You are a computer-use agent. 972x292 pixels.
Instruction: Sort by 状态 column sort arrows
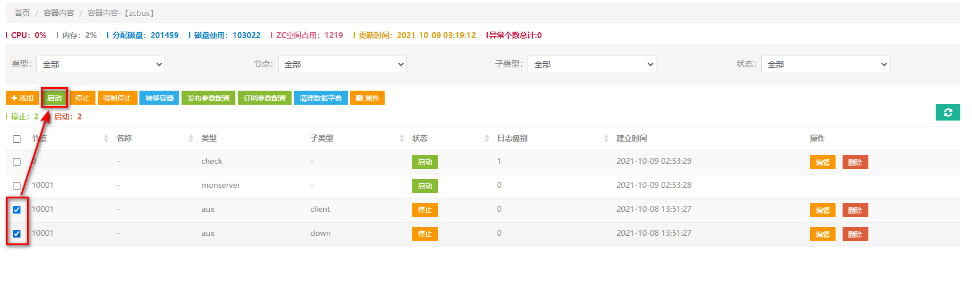point(487,139)
